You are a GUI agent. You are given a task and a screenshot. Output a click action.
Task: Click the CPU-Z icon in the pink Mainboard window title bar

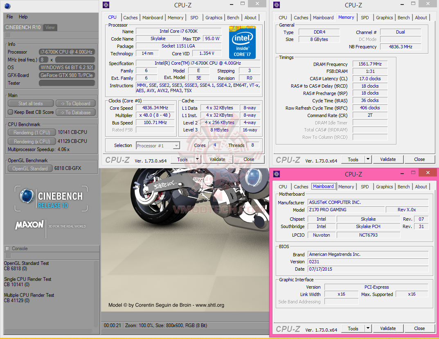point(277,174)
